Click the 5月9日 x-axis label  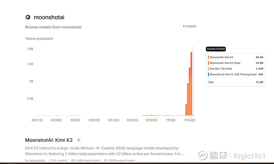pyautogui.click(x=75, y=120)
